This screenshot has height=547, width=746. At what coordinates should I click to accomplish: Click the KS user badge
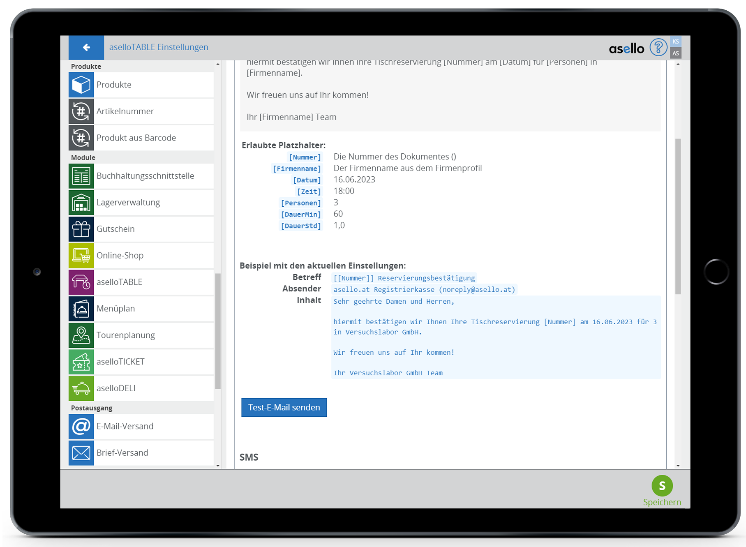click(675, 42)
